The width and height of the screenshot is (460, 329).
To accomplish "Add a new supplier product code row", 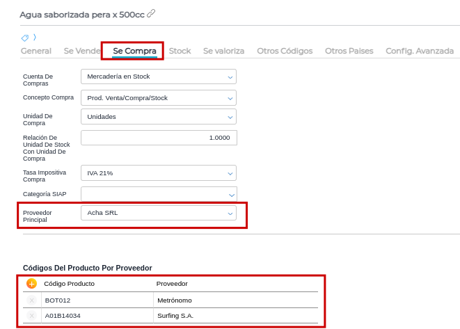I will pos(31,283).
